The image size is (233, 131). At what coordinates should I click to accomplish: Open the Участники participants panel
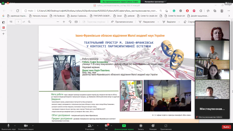pyautogui.click(x=90, y=127)
